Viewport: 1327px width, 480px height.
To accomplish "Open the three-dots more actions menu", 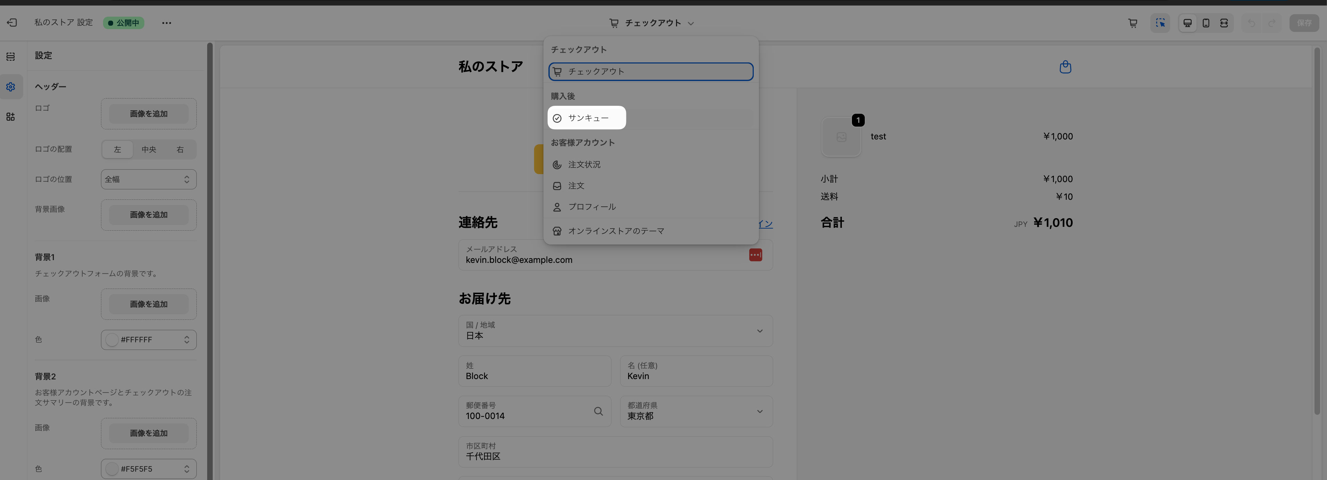I will point(166,23).
